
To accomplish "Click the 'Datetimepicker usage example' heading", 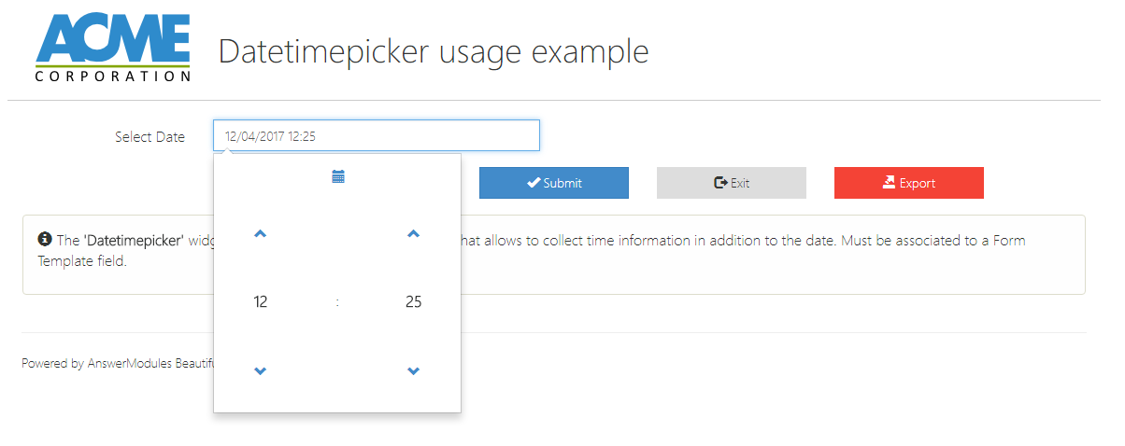I will [433, 51].
